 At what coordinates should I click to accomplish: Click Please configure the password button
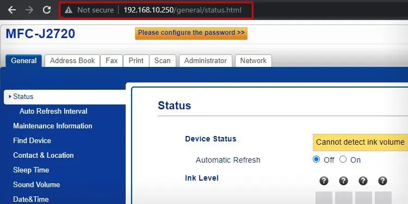191,33
